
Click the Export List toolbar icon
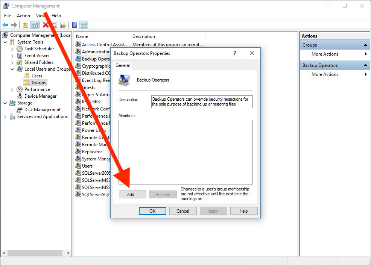coord(63,25)
